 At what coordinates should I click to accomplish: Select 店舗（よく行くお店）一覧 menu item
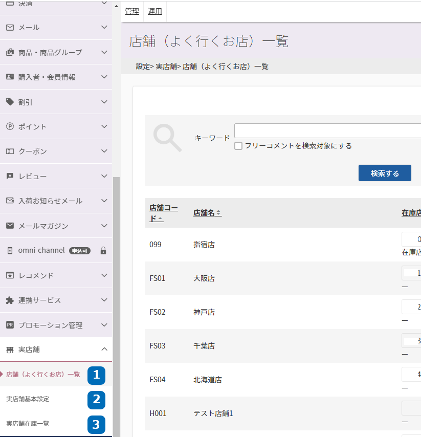43,374
